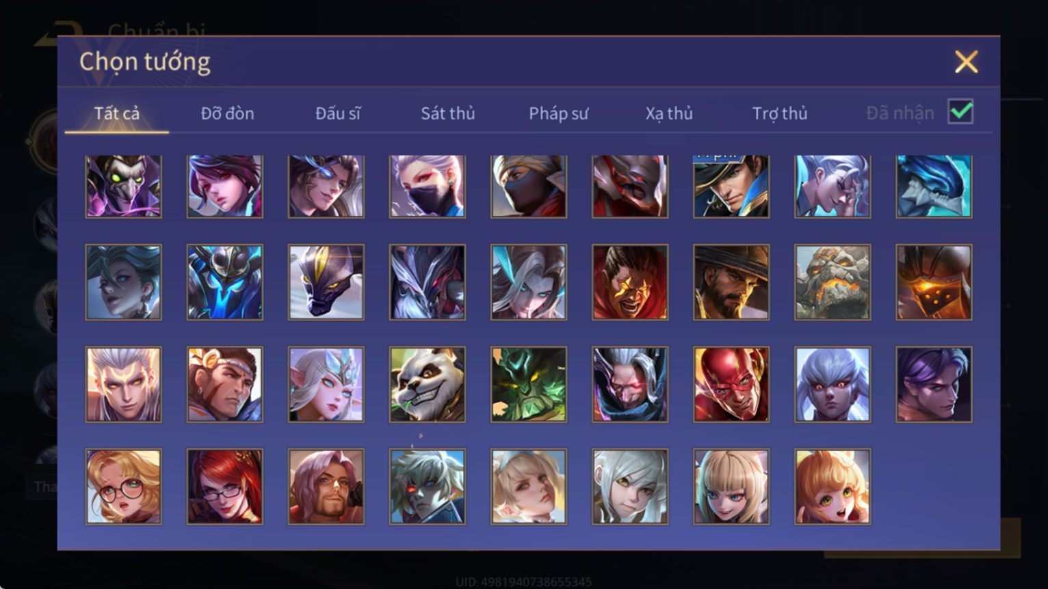Choose the blonde girl with round glasses
The image size is (1048, 589).
point(124,487)
